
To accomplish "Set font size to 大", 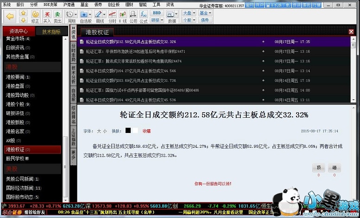I will point(99,131).
